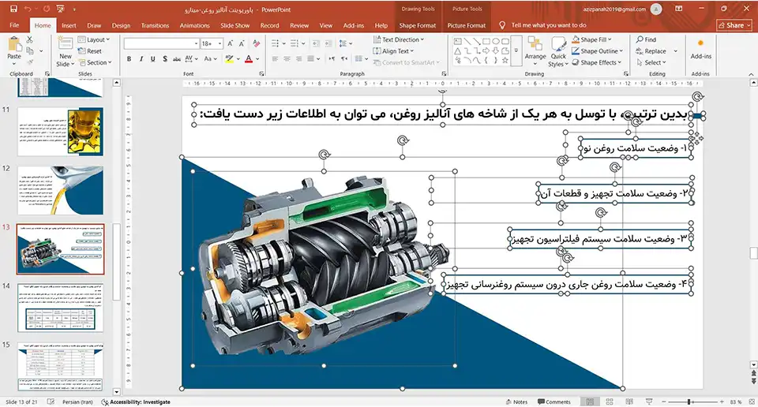This screenshot has height=407, width=758.
Task: Open the Section dropdown
Action: 96,63
